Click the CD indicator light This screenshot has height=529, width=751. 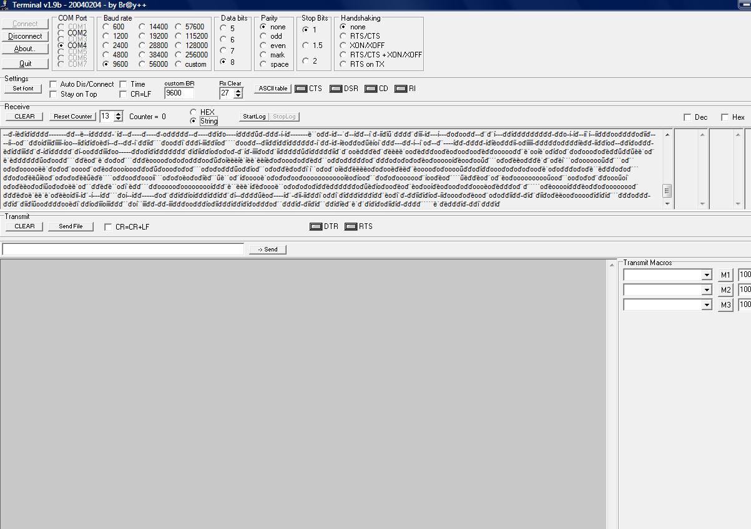[x=371, y=89]
